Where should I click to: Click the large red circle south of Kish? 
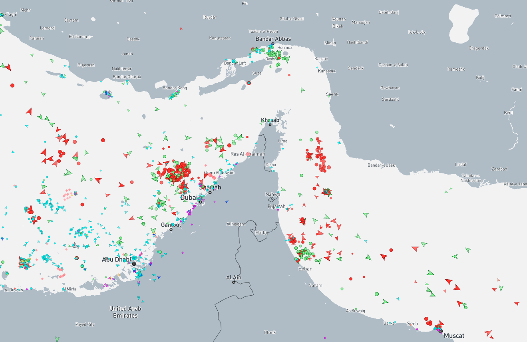103,140
